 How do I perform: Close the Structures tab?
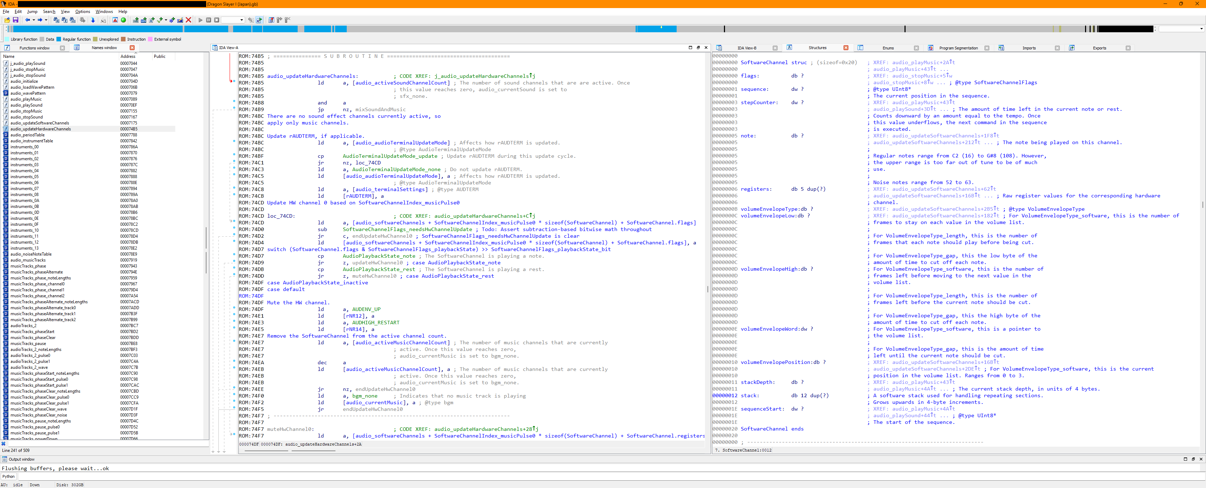tap(846, 48)
